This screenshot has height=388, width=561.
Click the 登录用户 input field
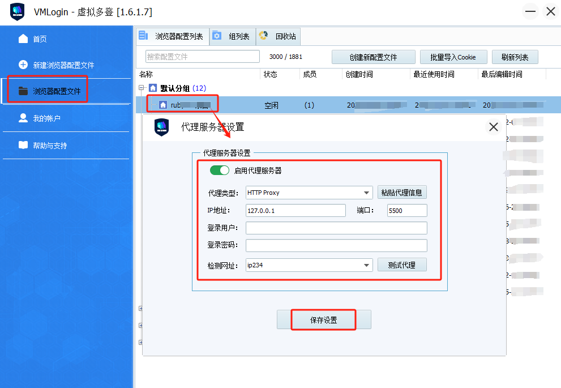click(x=336, y=228)
